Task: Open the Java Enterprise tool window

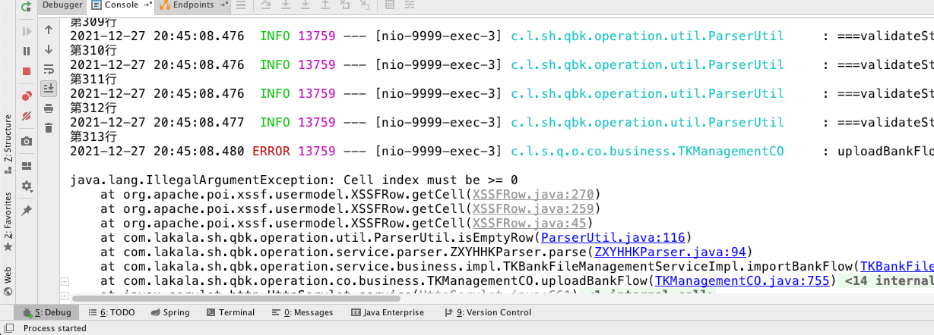Action: click(x=388, y=312)
